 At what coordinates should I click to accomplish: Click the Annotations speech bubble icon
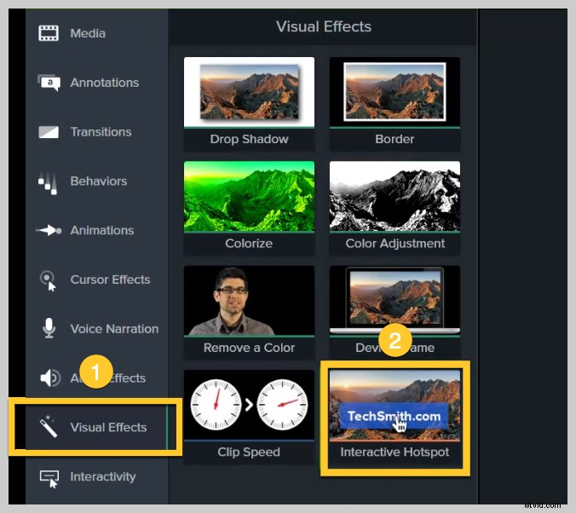point(49,83)
